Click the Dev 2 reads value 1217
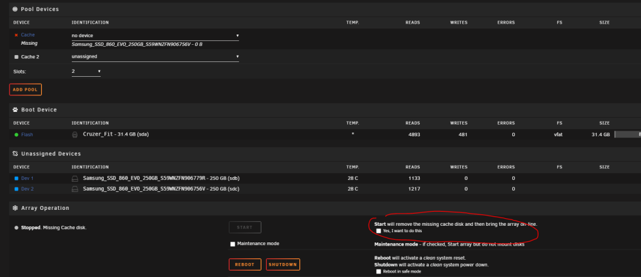This screenshot has height=277, width=641. pyautogui.click(x=413, y=189)
